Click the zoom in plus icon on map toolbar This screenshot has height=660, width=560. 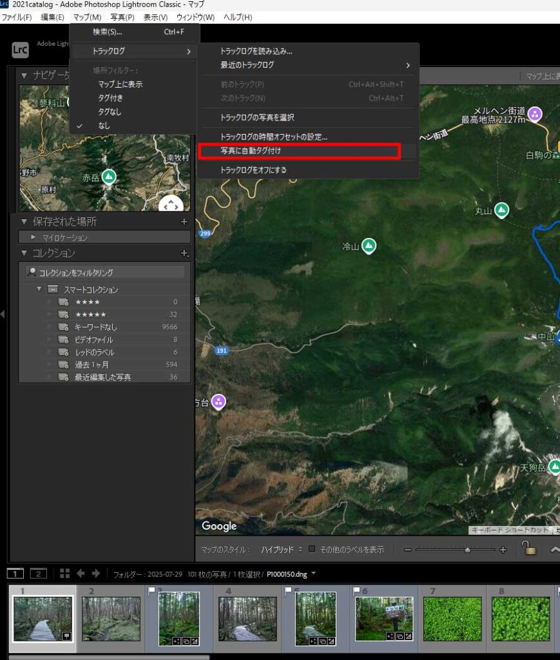[x=503, y=550]
